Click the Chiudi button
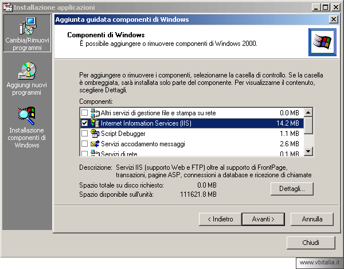The height and width of the screenshot is (269, 344). pyautogui.click(x=311, y=243)
